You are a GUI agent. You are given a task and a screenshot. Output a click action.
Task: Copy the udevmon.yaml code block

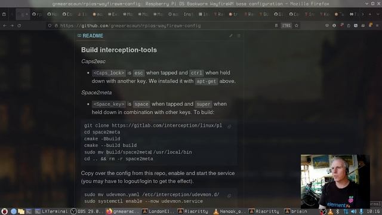click(229, 195)
